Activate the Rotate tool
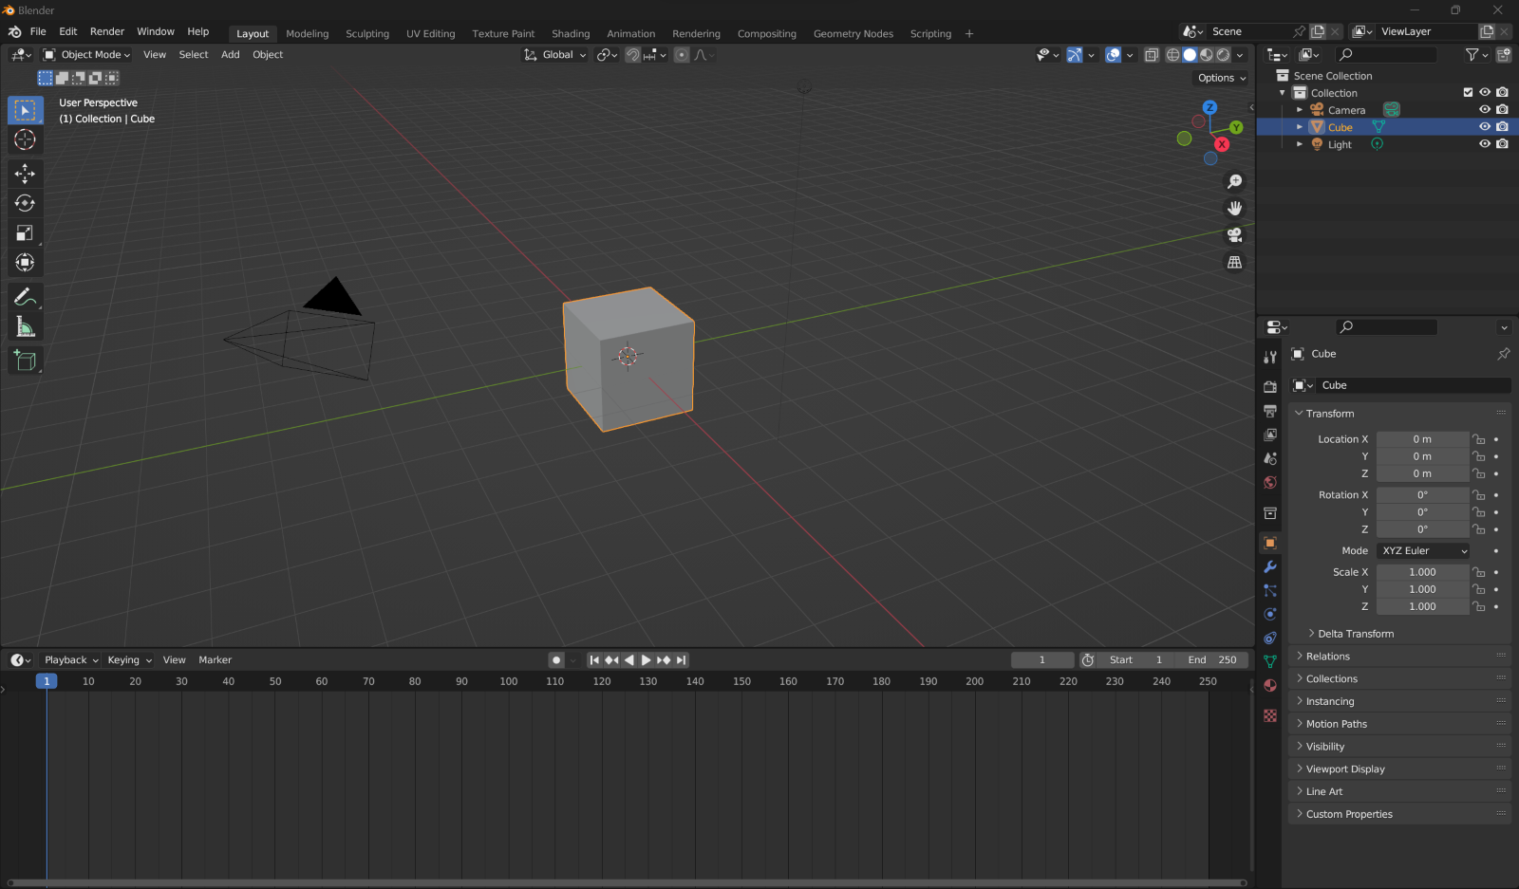 pyautogui.click(x=26, y=202)
